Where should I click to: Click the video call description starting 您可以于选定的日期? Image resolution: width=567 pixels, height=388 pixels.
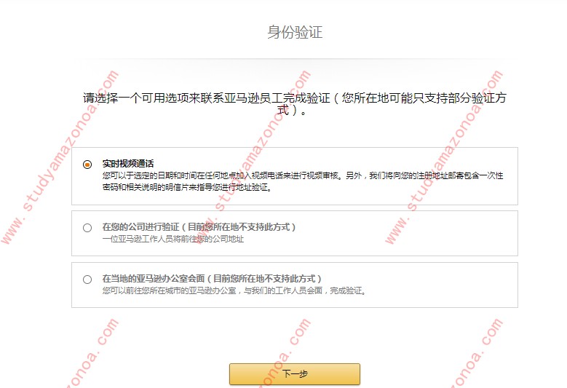(303, 181)
